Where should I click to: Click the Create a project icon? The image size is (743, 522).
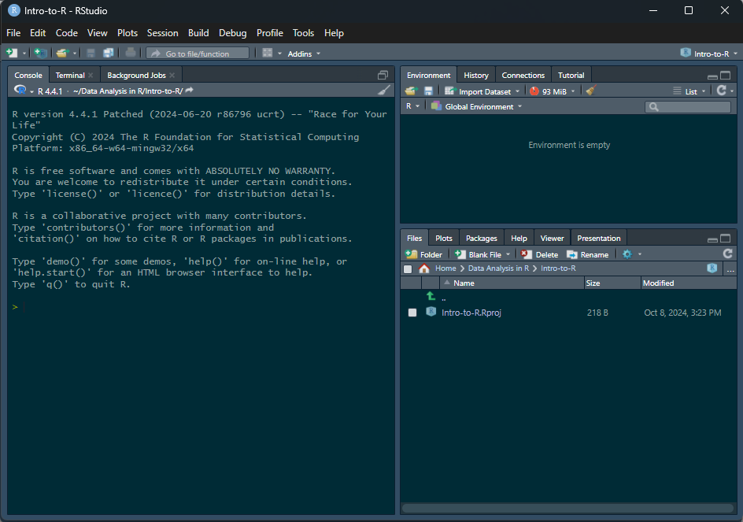click(39, 53)
